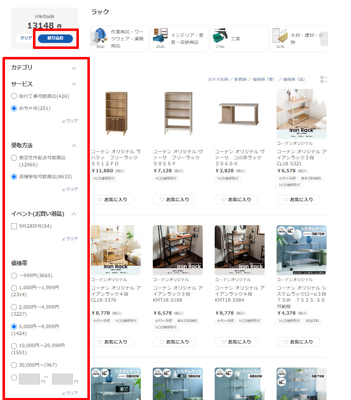Open the コーナン オリジナル ラハティ product title link
351x400 pixels.
pos(116,158)
